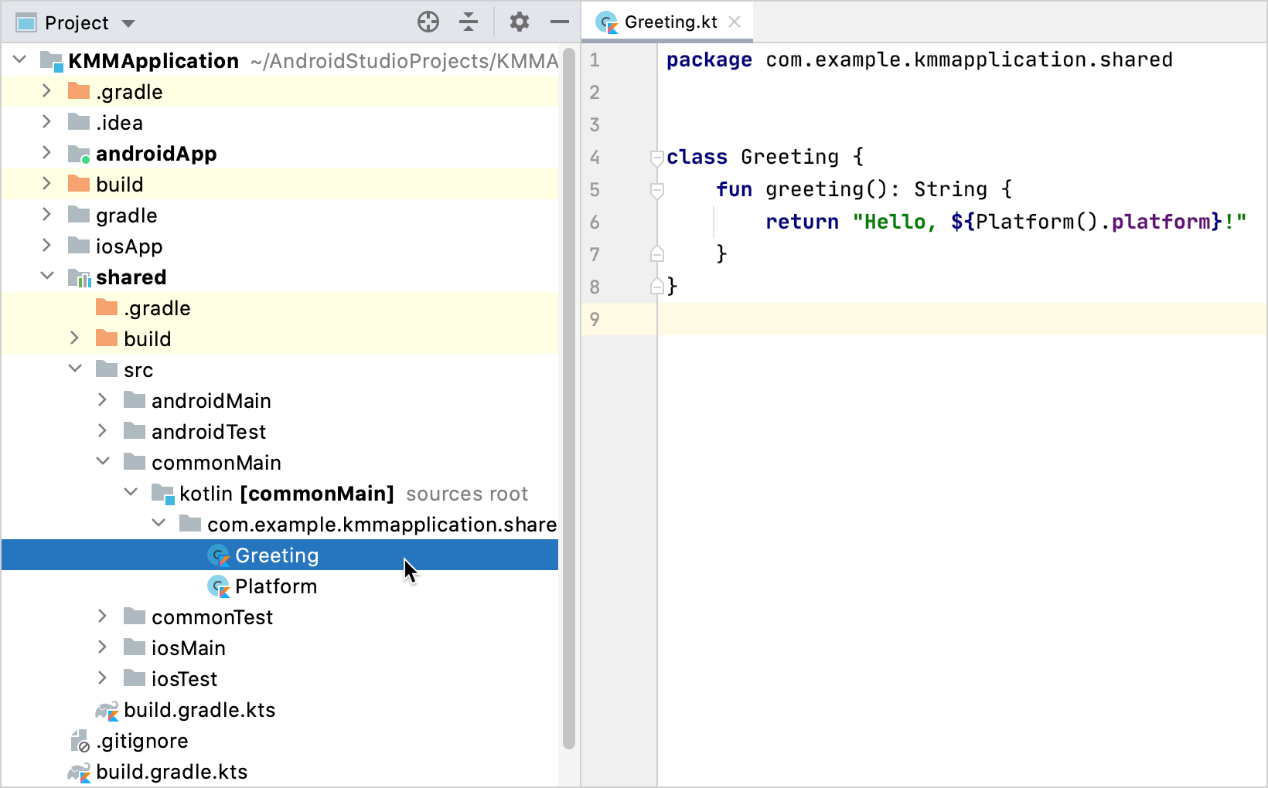Collapse kotlin [commonMain] sources root
Screen dimensions: 1268x788
point(131,492)
